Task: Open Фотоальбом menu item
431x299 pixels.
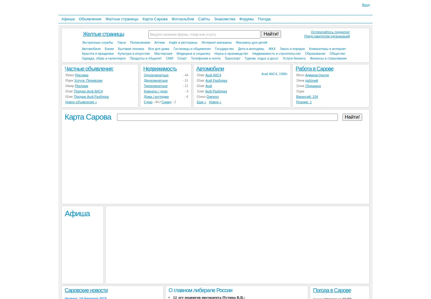Action: tap(183, 19)
